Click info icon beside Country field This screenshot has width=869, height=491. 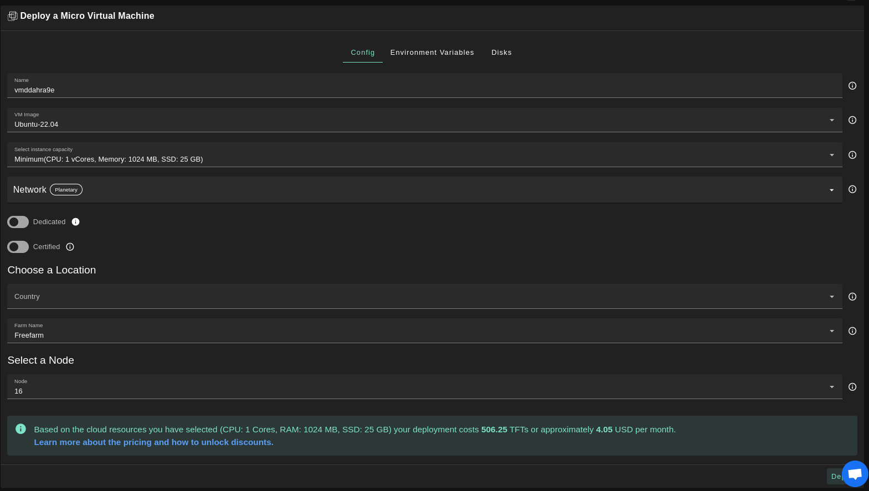point(852,297)
